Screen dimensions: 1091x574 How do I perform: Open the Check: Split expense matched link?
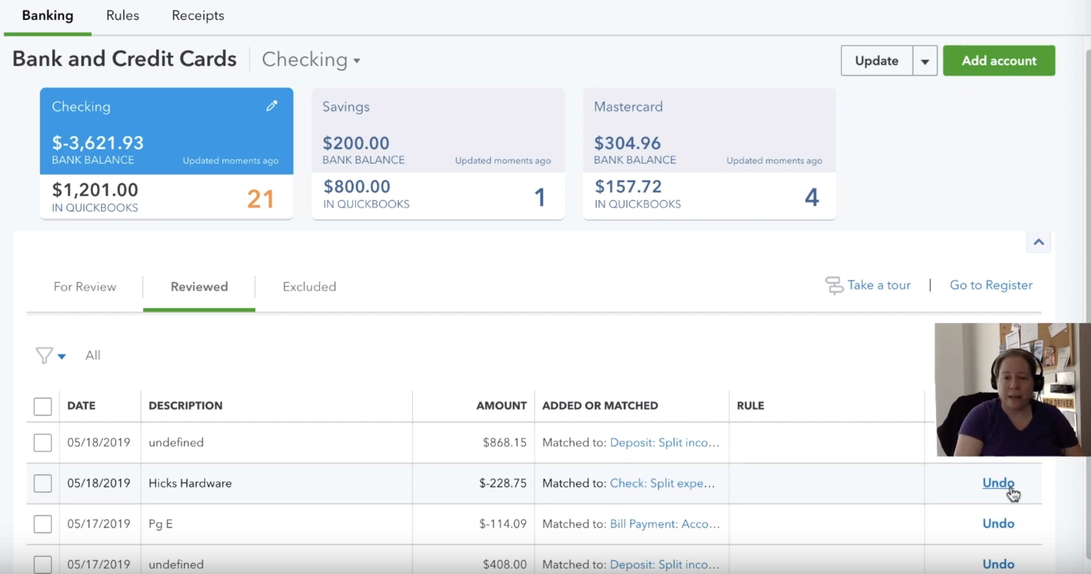[662, 483]
